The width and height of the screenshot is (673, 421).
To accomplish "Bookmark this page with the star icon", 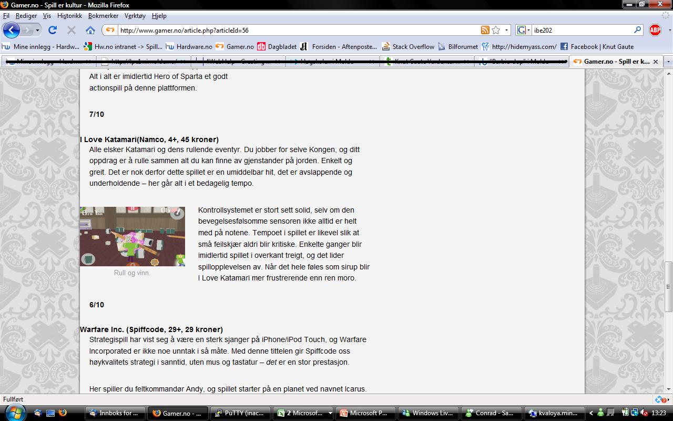I will [x=495, y=30].
